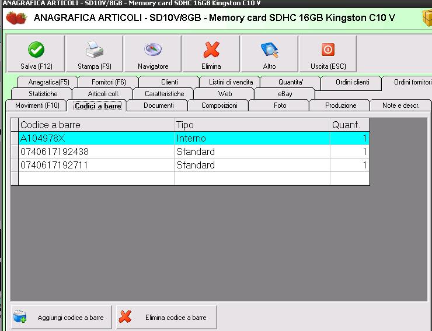Select barcode 0740617192438 cell
This screenshot has height=331, width=432.
(96, 152)
